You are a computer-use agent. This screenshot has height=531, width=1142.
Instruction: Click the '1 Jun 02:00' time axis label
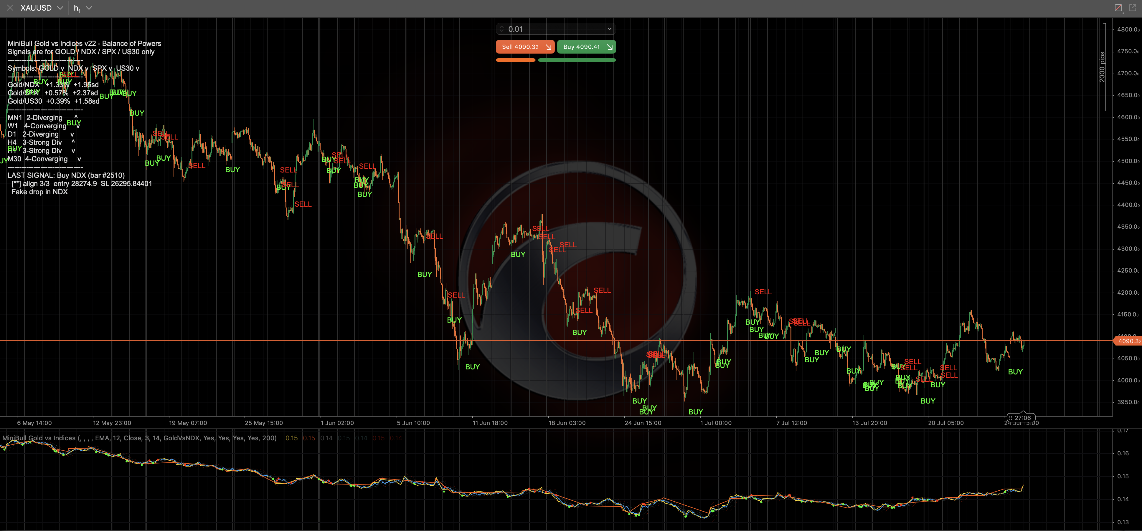point(337,423)
